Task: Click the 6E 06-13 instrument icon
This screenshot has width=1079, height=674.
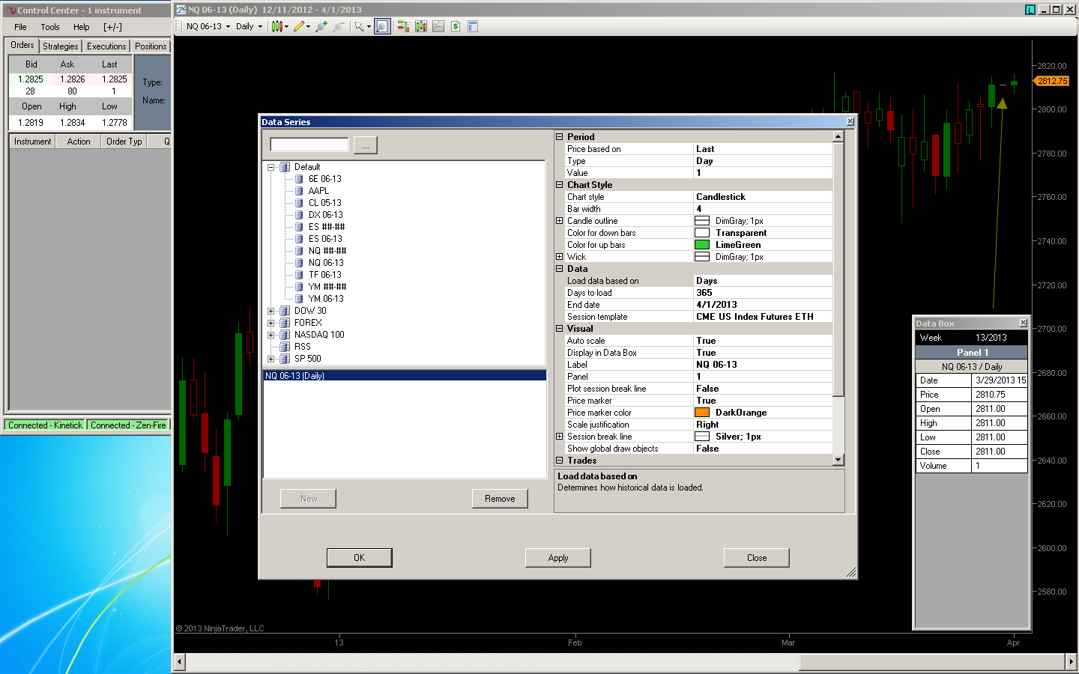Action: tap(299, 179)
